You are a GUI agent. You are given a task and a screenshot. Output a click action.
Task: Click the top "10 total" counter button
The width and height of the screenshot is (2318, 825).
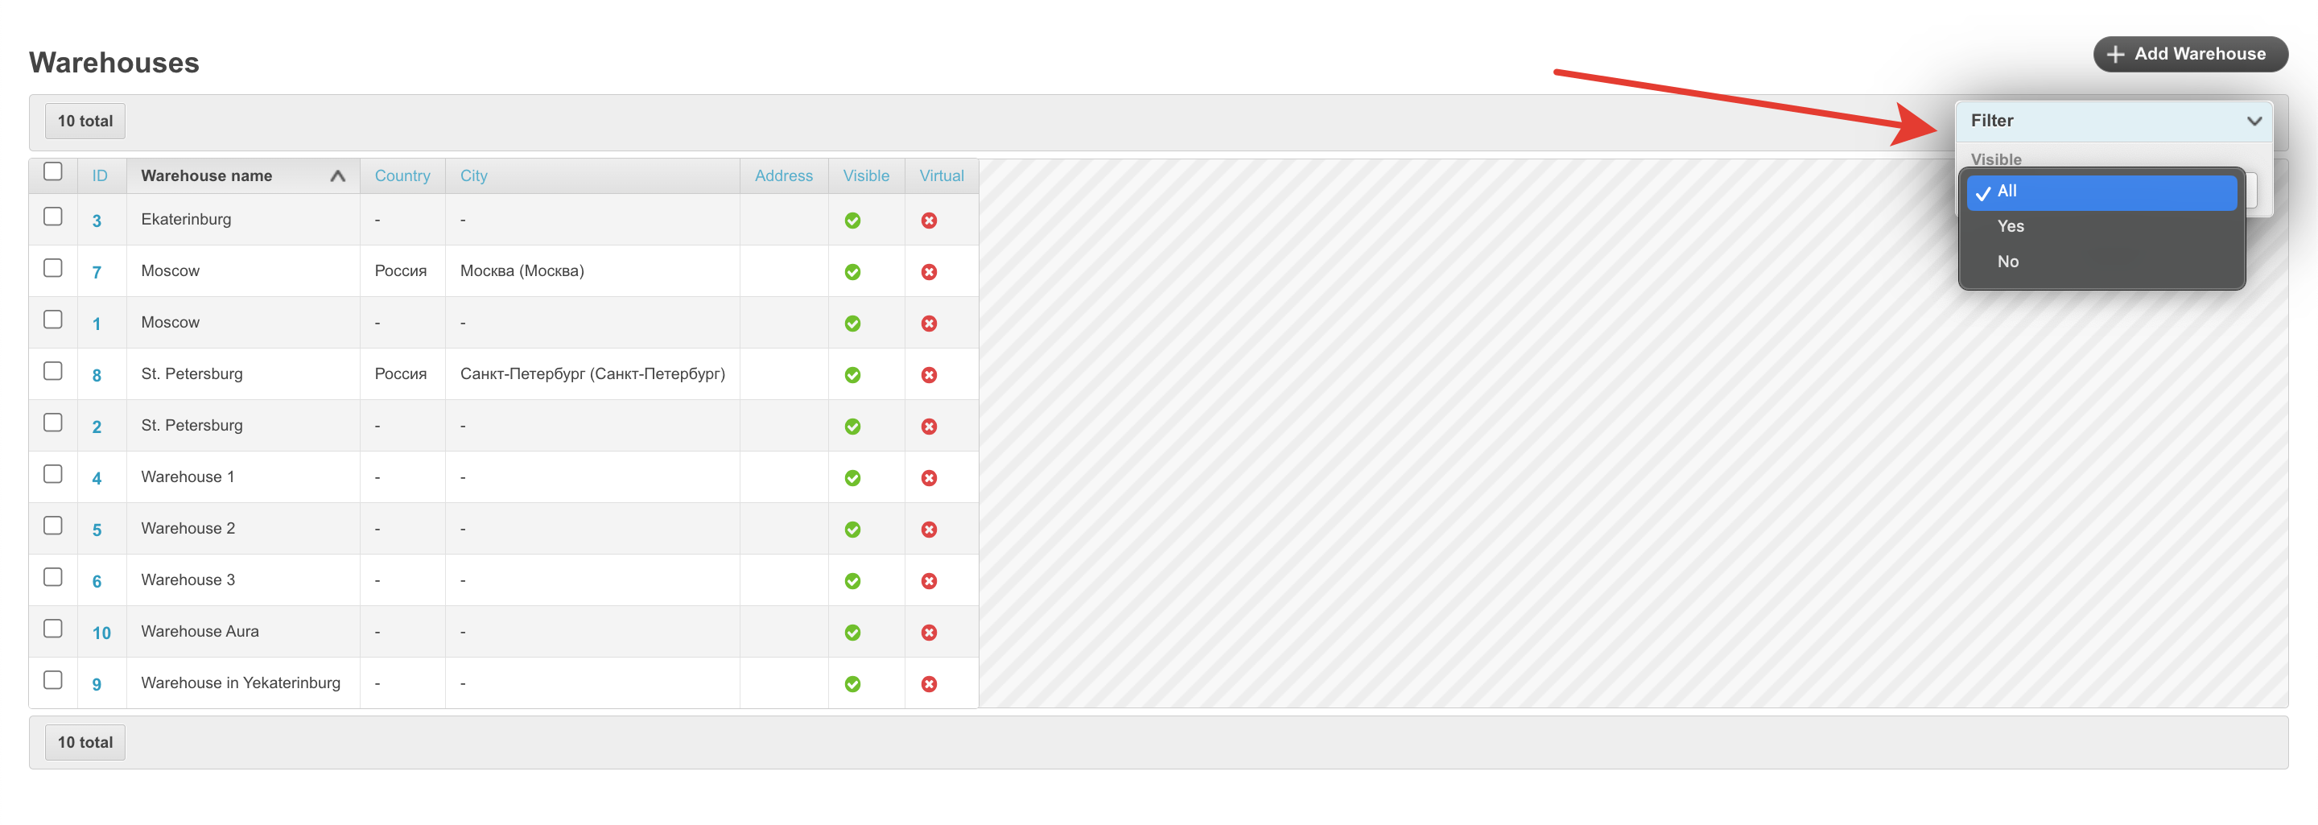[x=85, y=122]
